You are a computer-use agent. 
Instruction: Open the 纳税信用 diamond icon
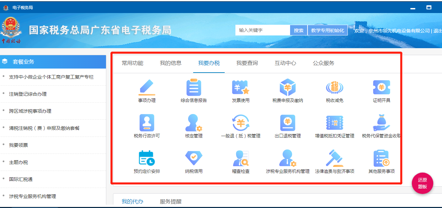(194, 158)
